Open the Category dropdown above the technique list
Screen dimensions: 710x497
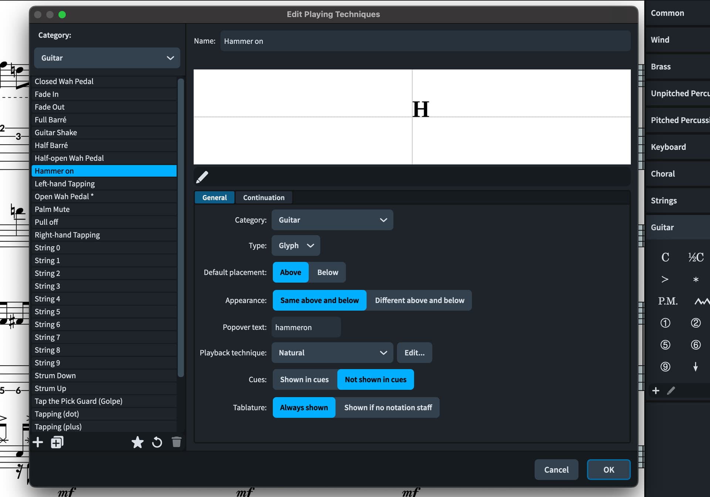pyautogui.click(x=107, y=58)
